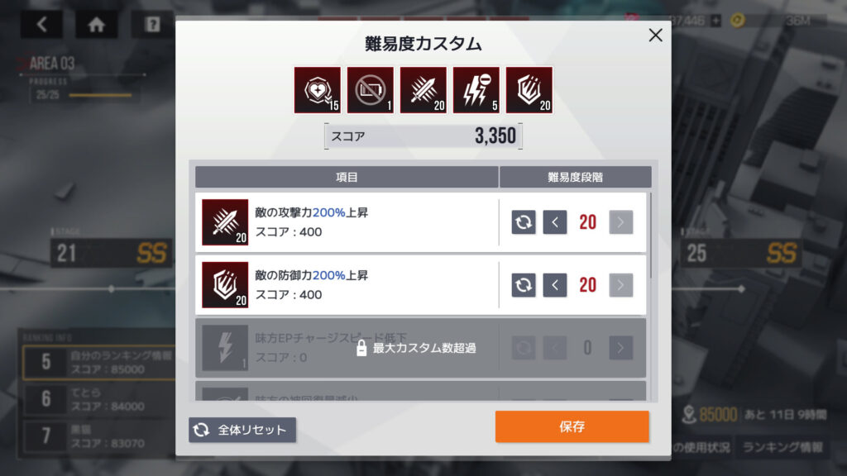Decrease enemy attack difficulty level
Image resolution: width=847 pixels, height=476 pixels.
[555, 222]
